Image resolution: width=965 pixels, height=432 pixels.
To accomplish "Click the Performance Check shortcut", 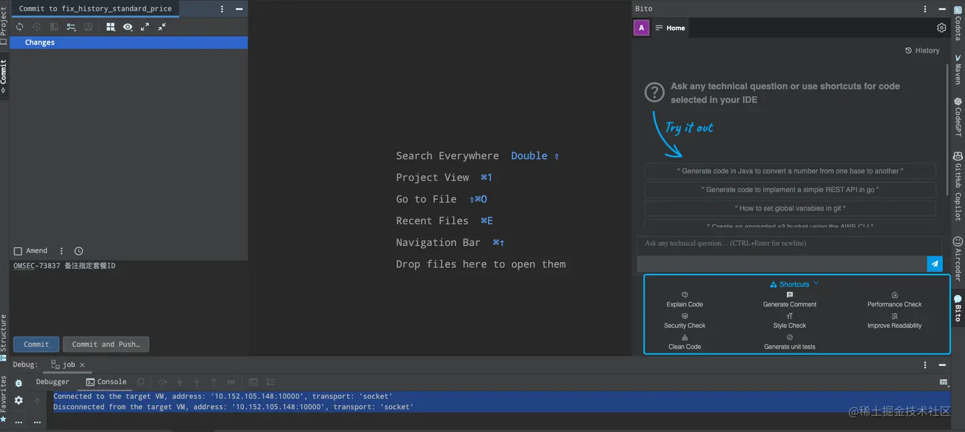I will coord(894,300).
